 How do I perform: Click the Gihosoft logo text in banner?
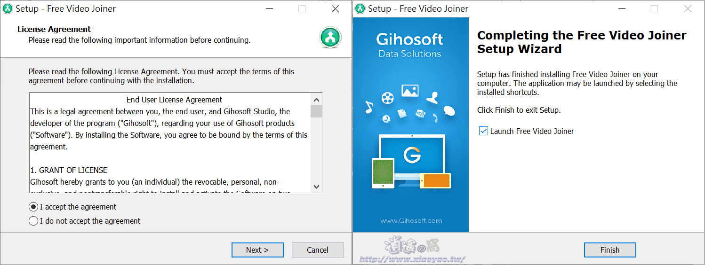(x=410, y=39)
